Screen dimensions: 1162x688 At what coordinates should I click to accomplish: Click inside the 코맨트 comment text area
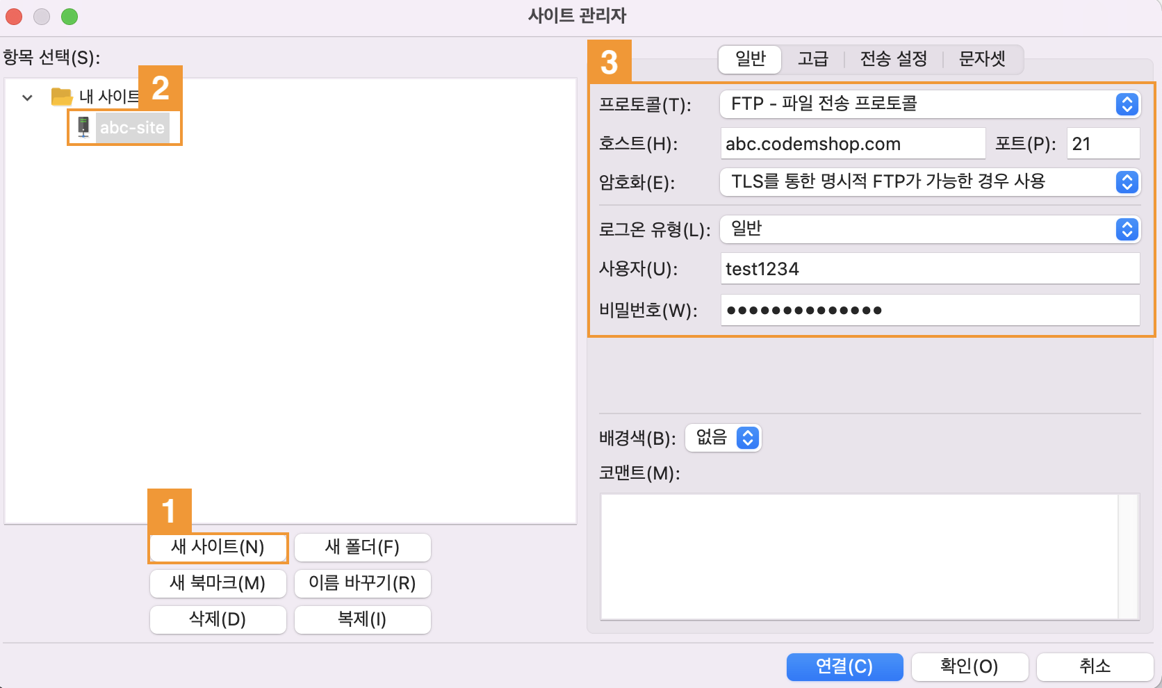tap(859, 556)
